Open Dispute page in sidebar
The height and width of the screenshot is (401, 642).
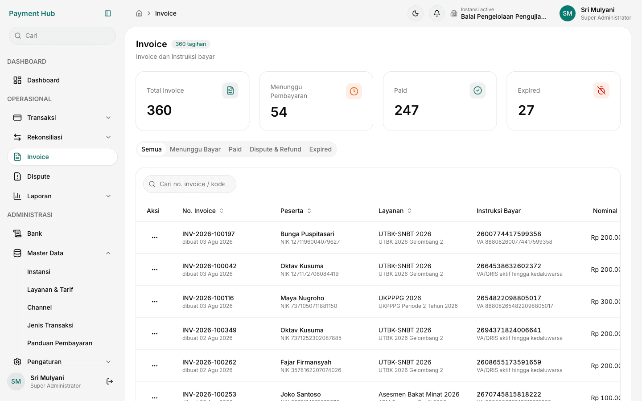coord(62,176)
